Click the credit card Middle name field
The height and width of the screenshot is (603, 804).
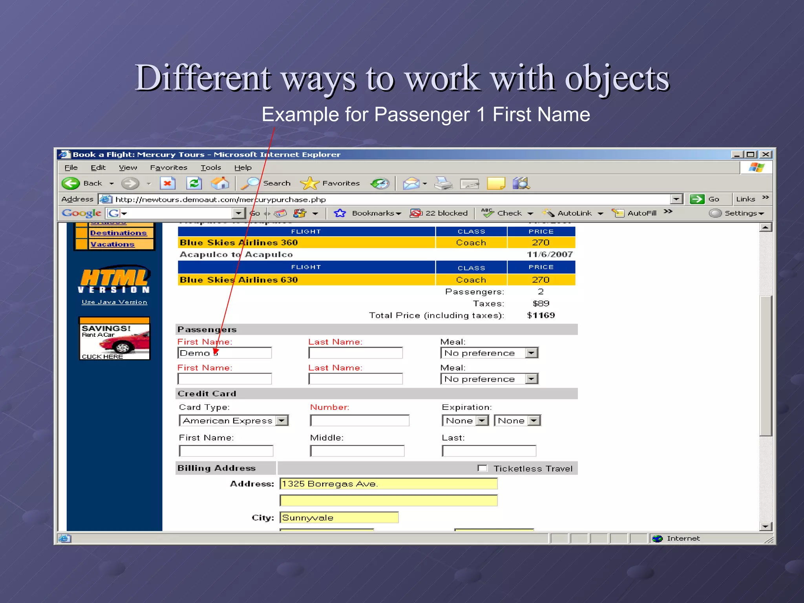357,451
